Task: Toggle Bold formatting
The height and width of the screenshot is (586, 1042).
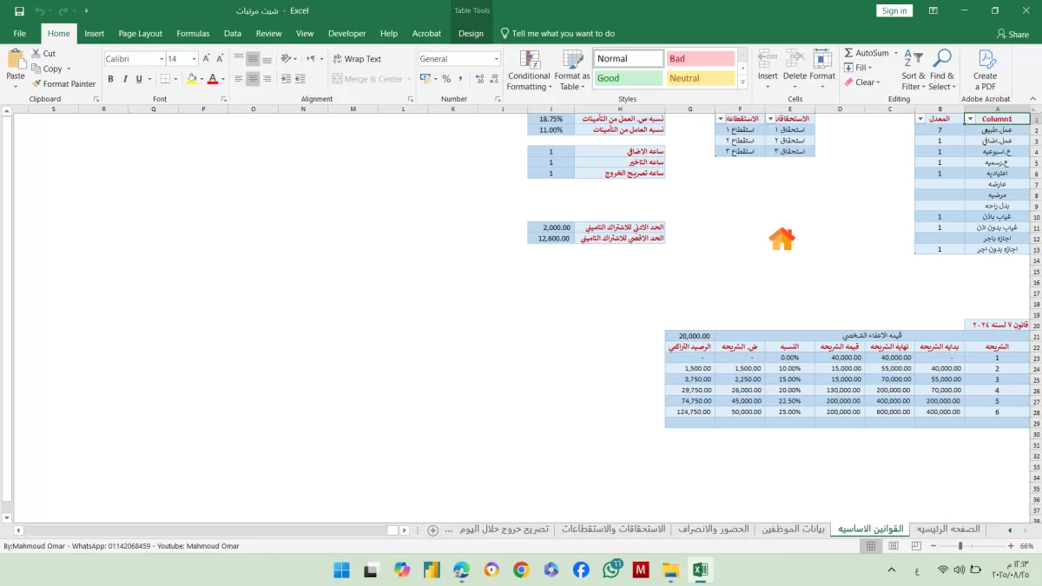Action: point(111,79)
